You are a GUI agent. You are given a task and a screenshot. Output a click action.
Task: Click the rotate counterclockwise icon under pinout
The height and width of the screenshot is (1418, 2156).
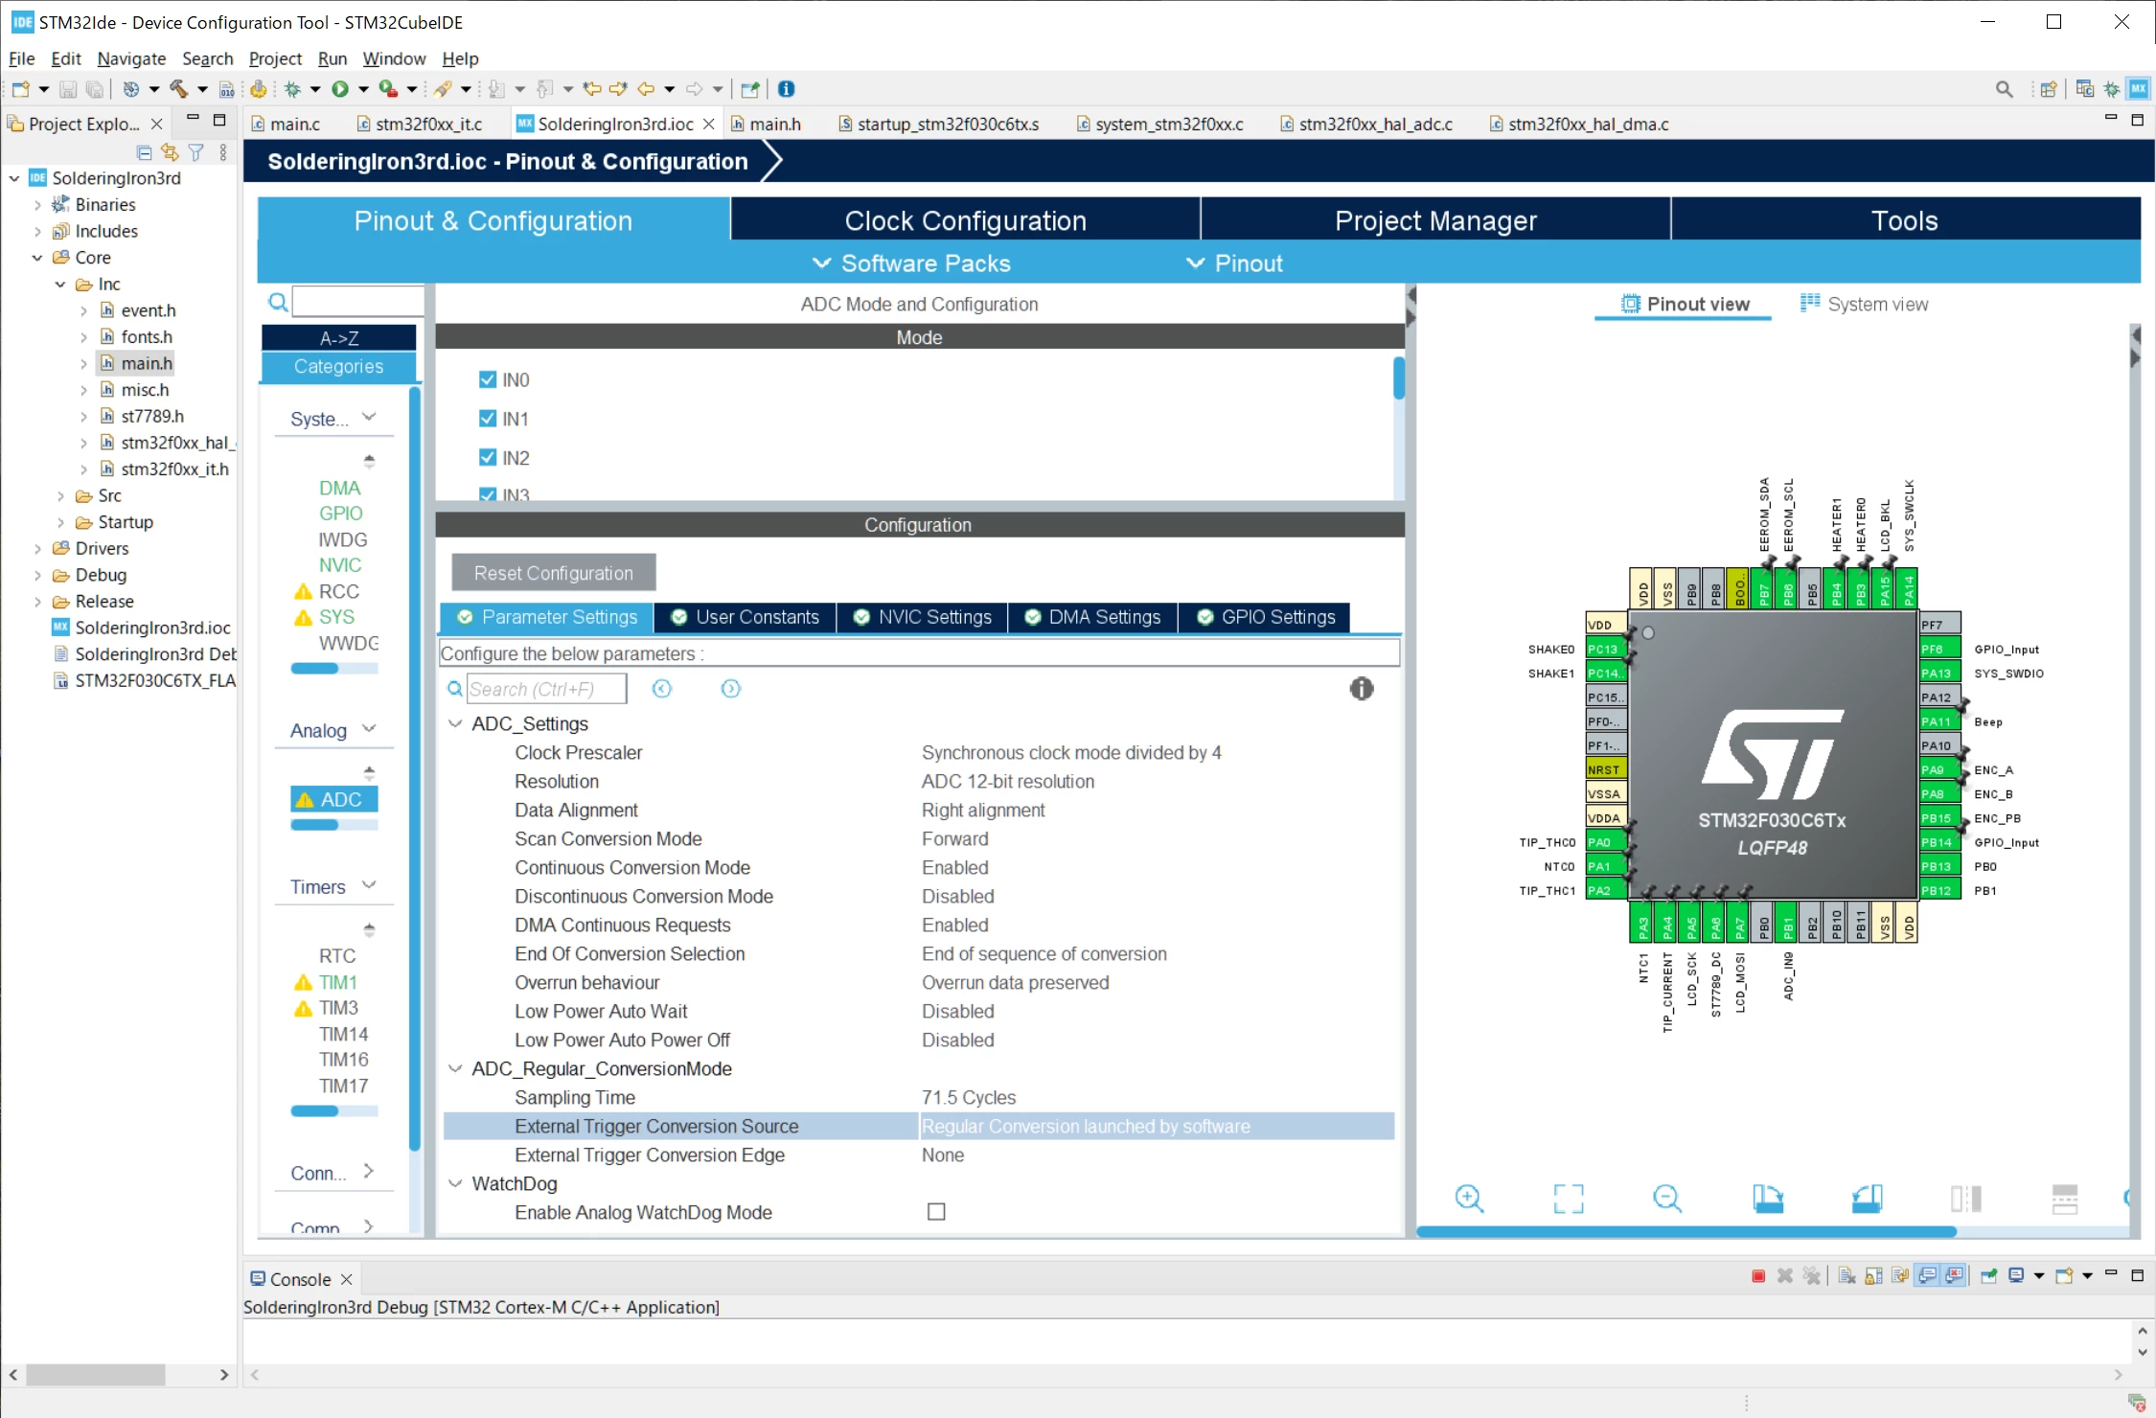point(1867,1198)
